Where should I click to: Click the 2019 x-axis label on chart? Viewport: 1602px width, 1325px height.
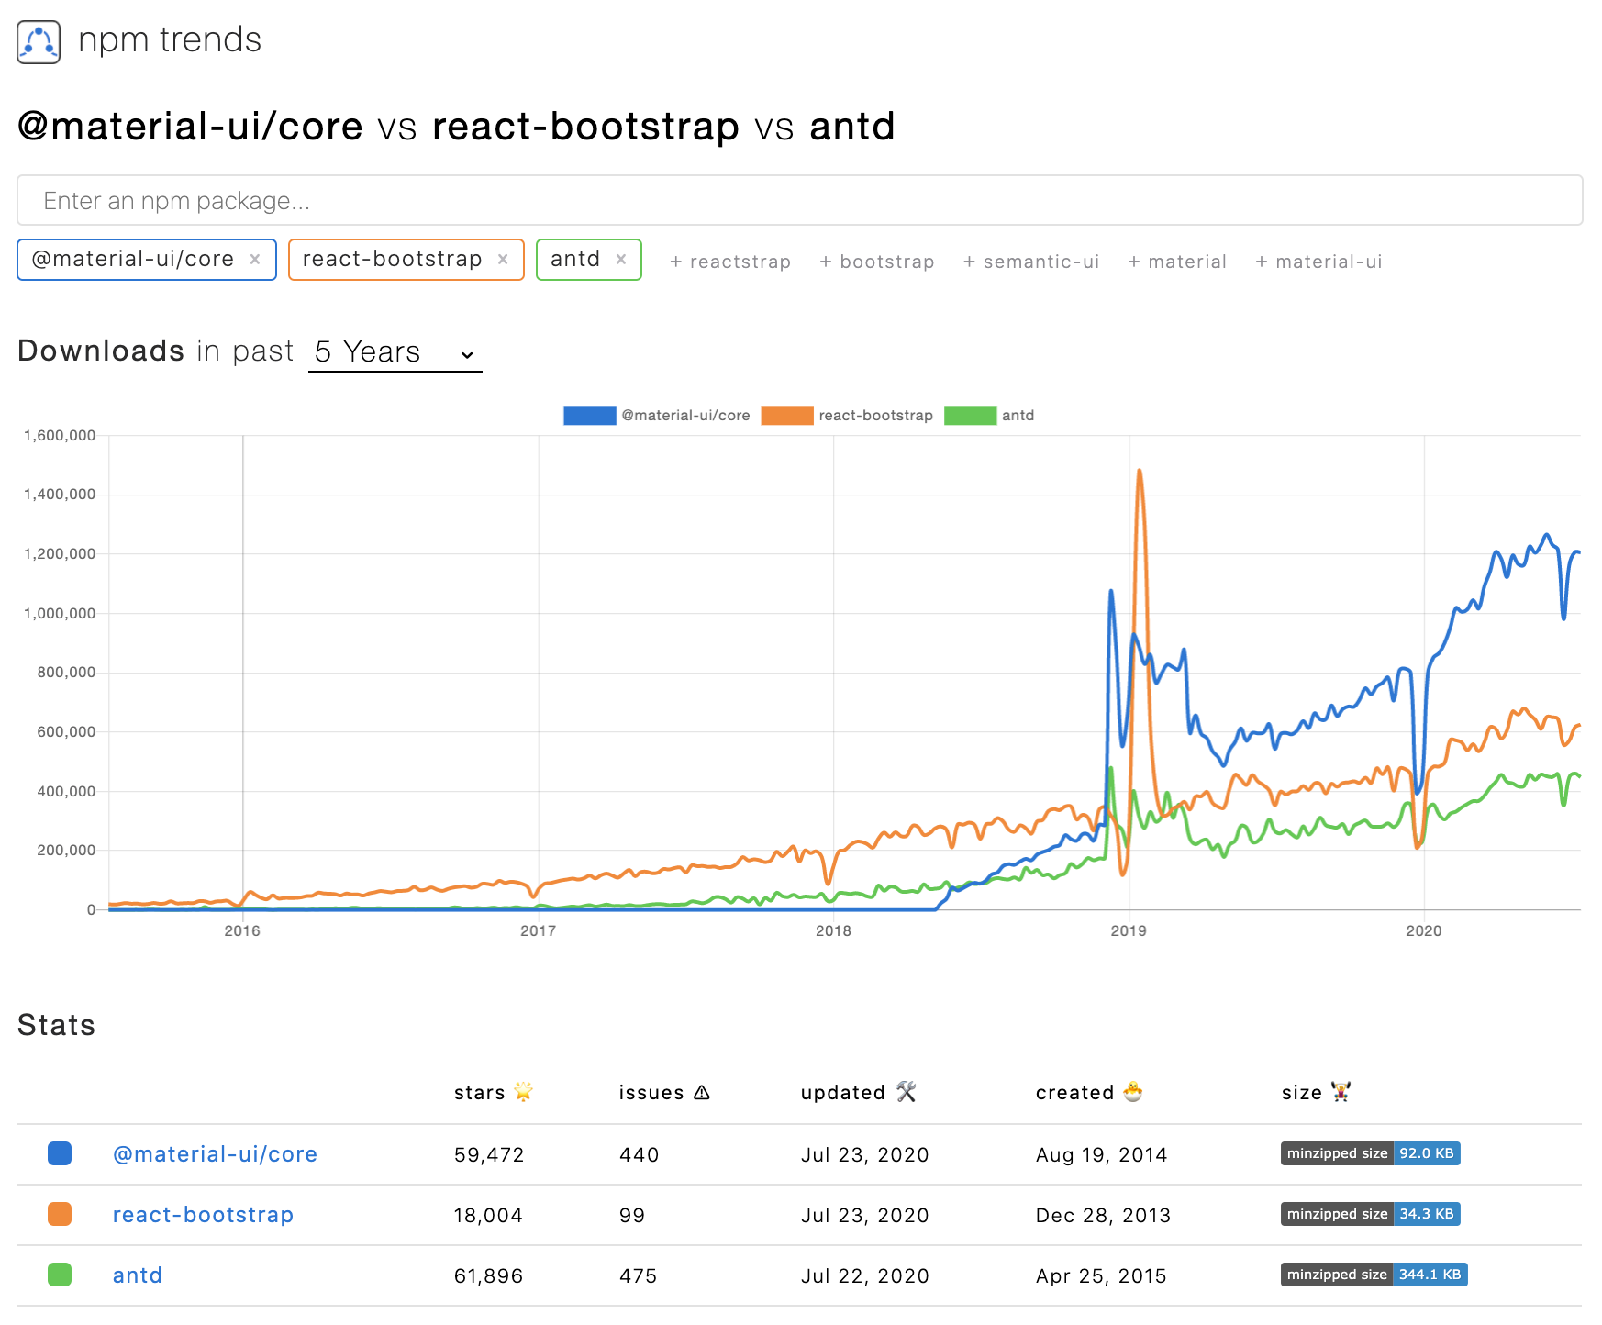point(1129,930)
